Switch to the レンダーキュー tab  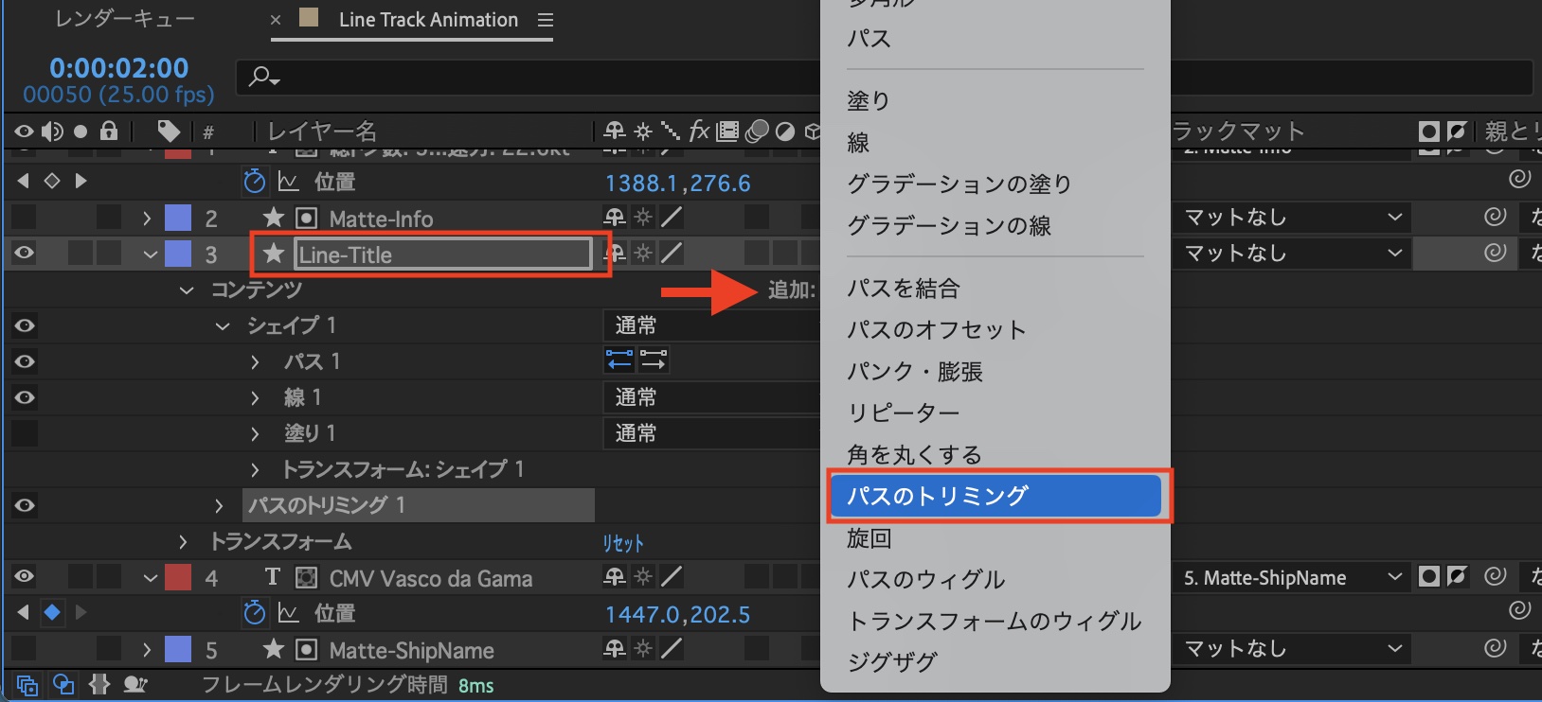coord(125,19)
